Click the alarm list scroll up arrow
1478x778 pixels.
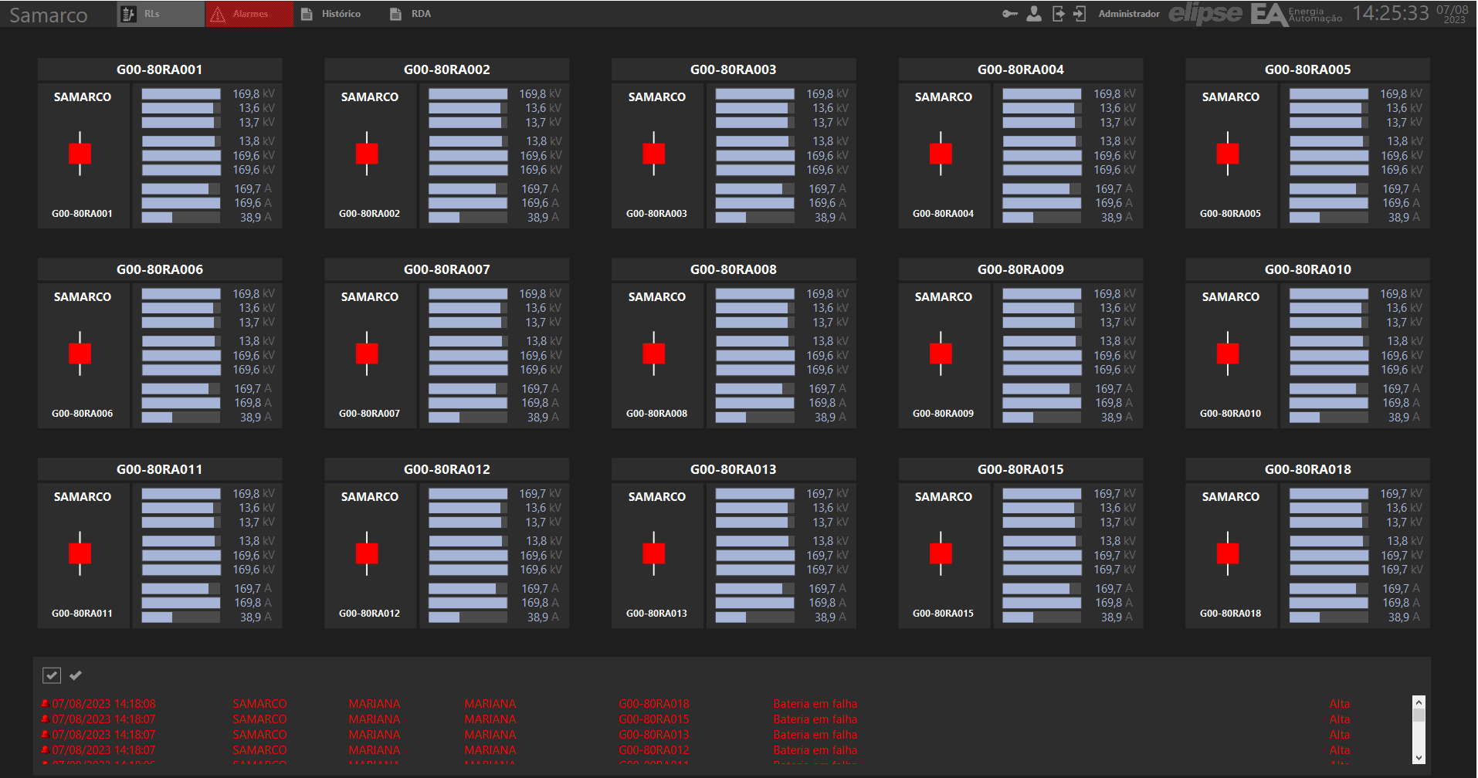1419,702
